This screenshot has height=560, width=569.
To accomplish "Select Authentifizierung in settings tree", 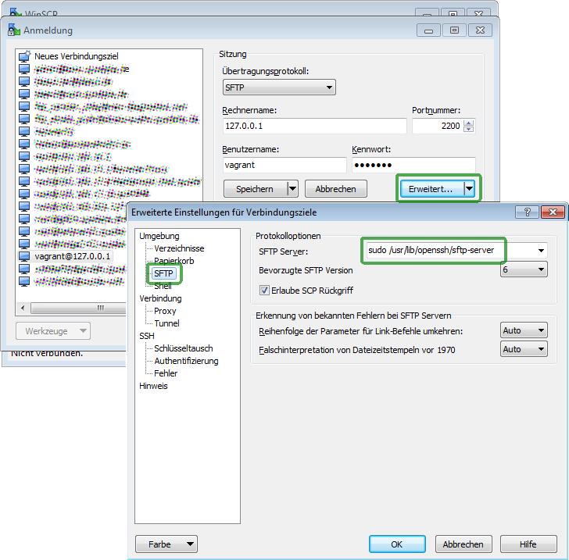I will point(186,362).
